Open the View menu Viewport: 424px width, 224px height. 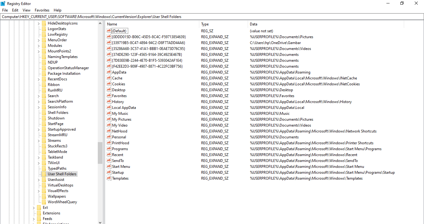pos(27,10)
